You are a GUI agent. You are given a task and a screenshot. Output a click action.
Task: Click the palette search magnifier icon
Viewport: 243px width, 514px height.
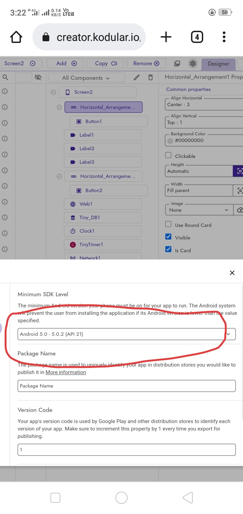tap(5, 77)
